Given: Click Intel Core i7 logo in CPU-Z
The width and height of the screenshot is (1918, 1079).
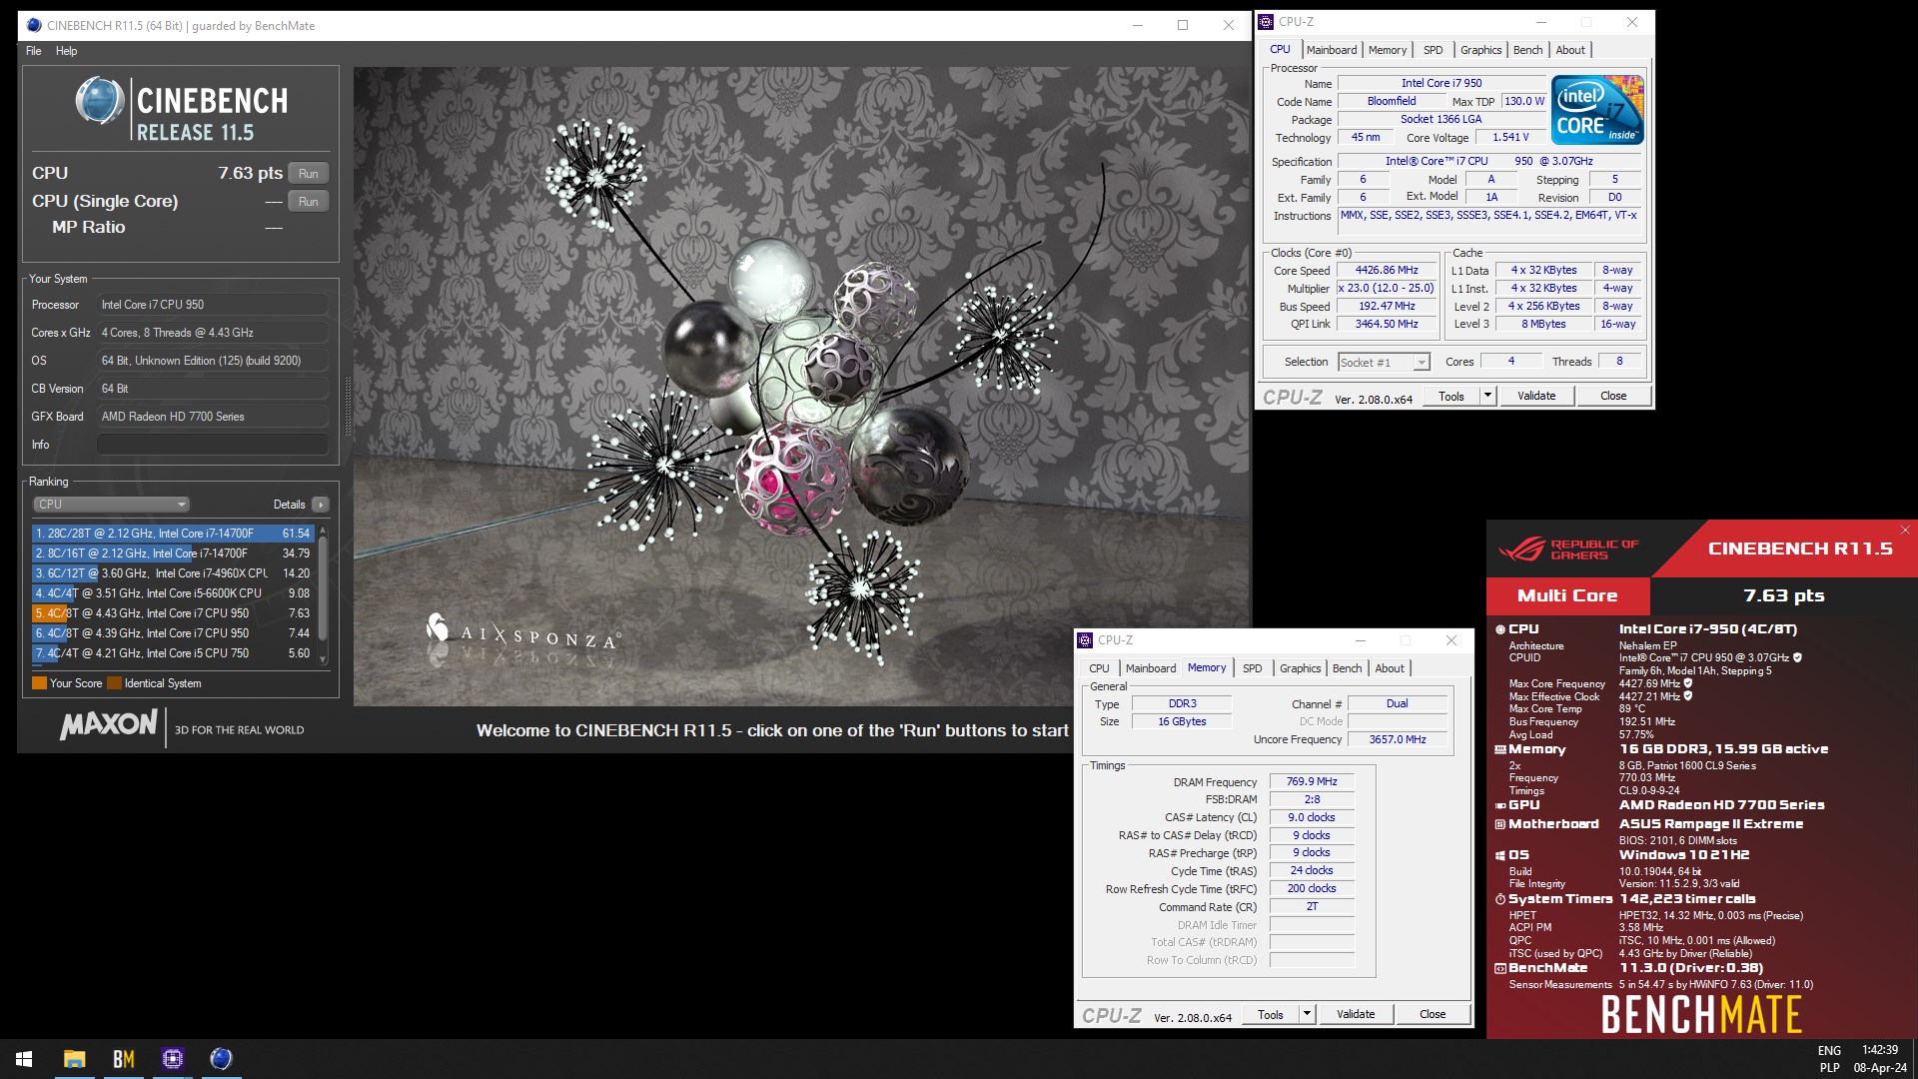Looking at the screenshot, I should (x=1596, y=110).
